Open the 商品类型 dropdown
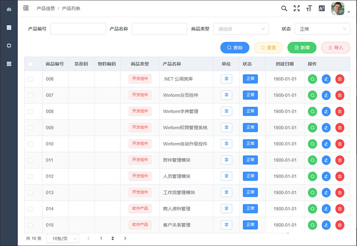 tap(241, 29)
